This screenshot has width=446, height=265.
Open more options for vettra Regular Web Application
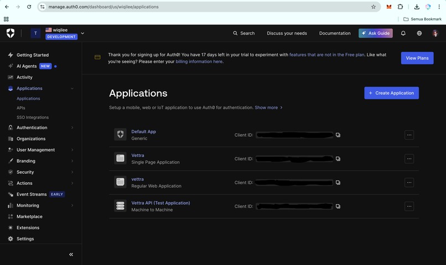(409, 183)
